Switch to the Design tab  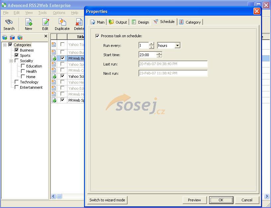point(140,22)
